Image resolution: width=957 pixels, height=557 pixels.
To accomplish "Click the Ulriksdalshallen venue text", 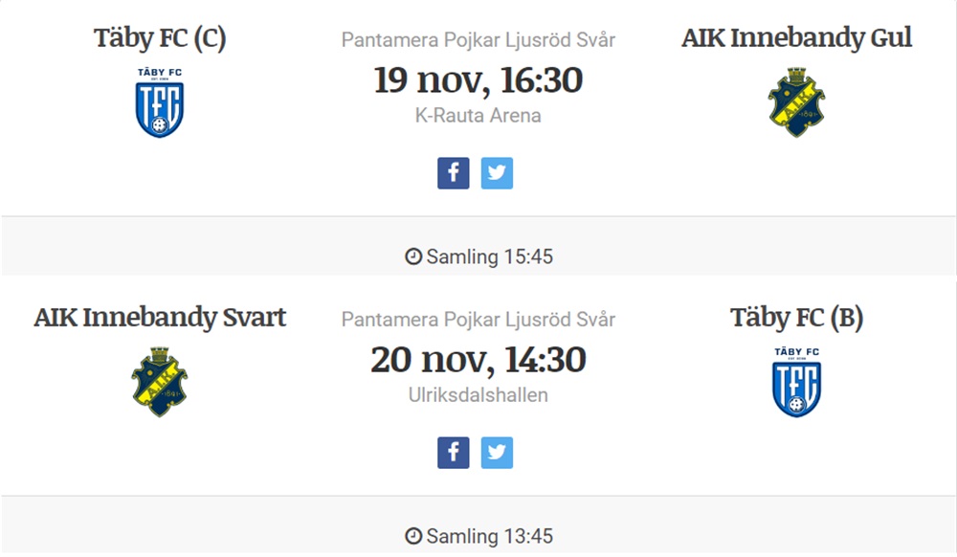I will (478, 394).
